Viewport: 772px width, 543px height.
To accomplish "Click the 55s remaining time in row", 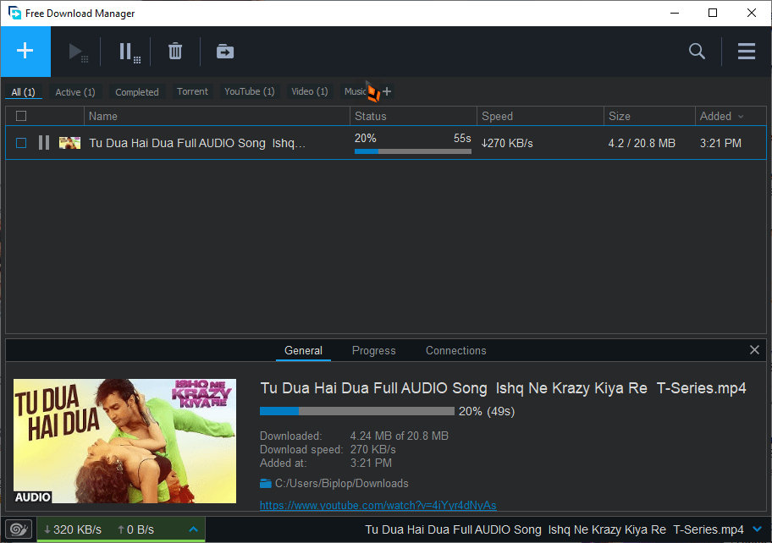I will click(x=462, y=138).
